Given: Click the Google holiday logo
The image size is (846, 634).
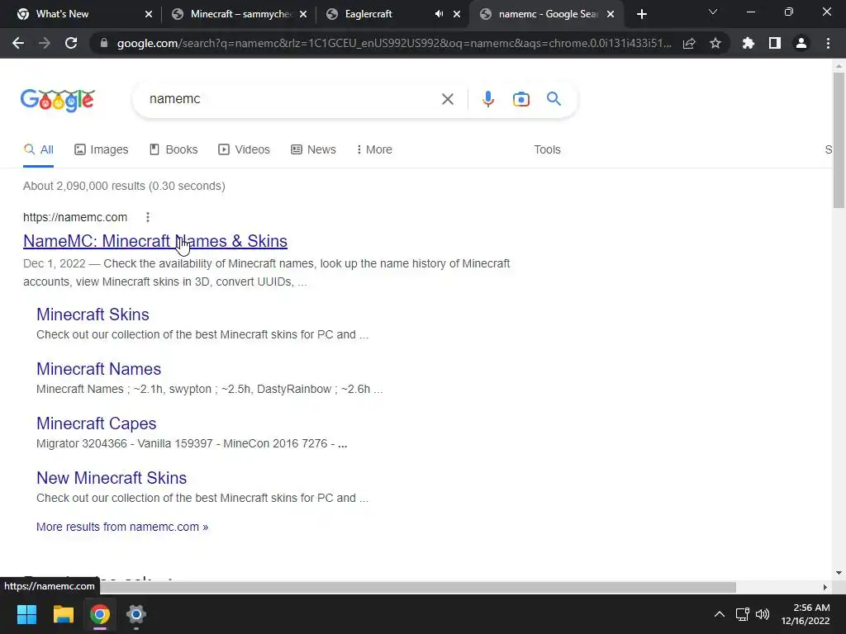Looking at the screenshot, I should pos(58,100).
